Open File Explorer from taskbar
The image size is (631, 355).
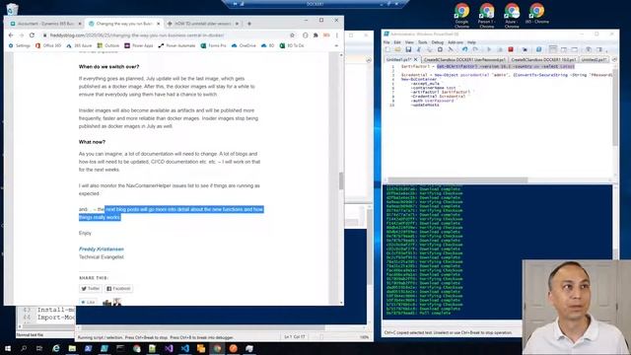(x=72, y=348)
